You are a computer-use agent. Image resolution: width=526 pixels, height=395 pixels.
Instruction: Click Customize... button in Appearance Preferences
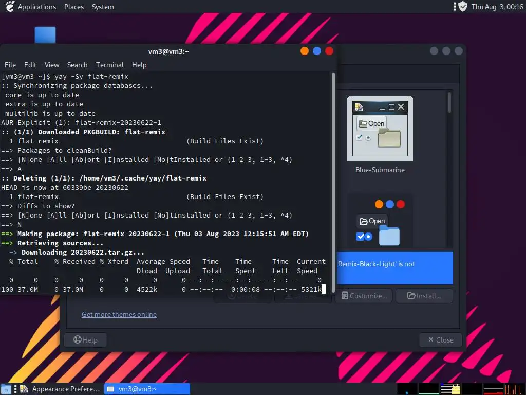364,296
